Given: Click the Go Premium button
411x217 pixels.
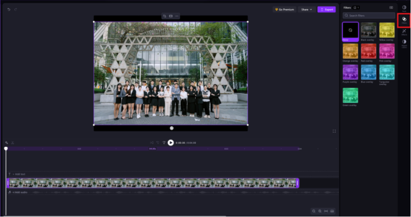Looking at the screenshot, I should [285, 9].
